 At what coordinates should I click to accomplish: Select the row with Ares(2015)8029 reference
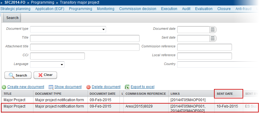click(129, 108)
